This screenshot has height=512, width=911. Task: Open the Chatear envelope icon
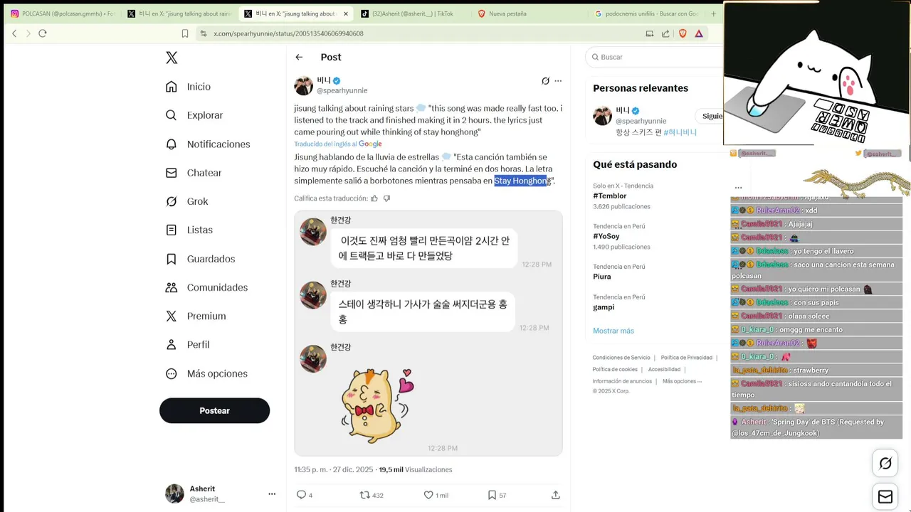[x=171, y=173]
